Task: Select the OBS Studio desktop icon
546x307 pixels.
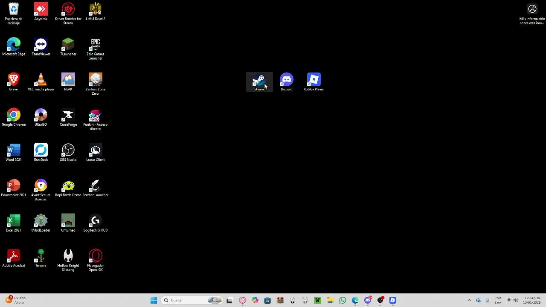Action: coord(68,153)
